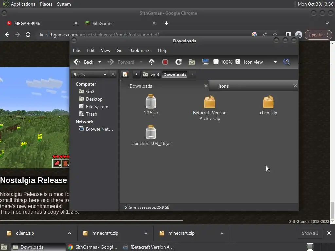The height and width of the screenshot is (251, 335).
Task: Open a new Chrome tab
Action: 167,23
